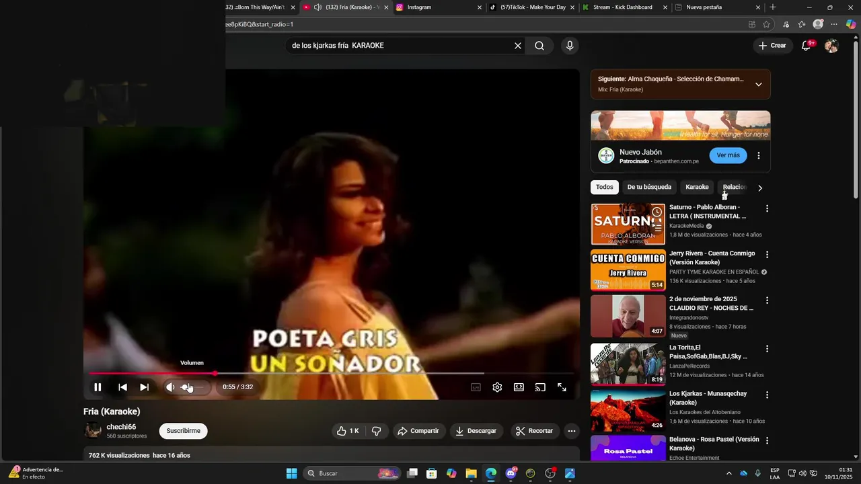The image size is (861, 484).
Task: Open File Explorer from the taskbar
Action: (x=471, y=473)
